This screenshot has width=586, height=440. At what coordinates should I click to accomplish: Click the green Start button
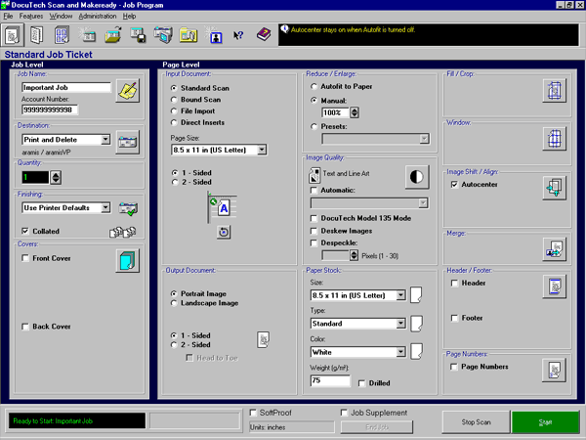click(545, 422)
